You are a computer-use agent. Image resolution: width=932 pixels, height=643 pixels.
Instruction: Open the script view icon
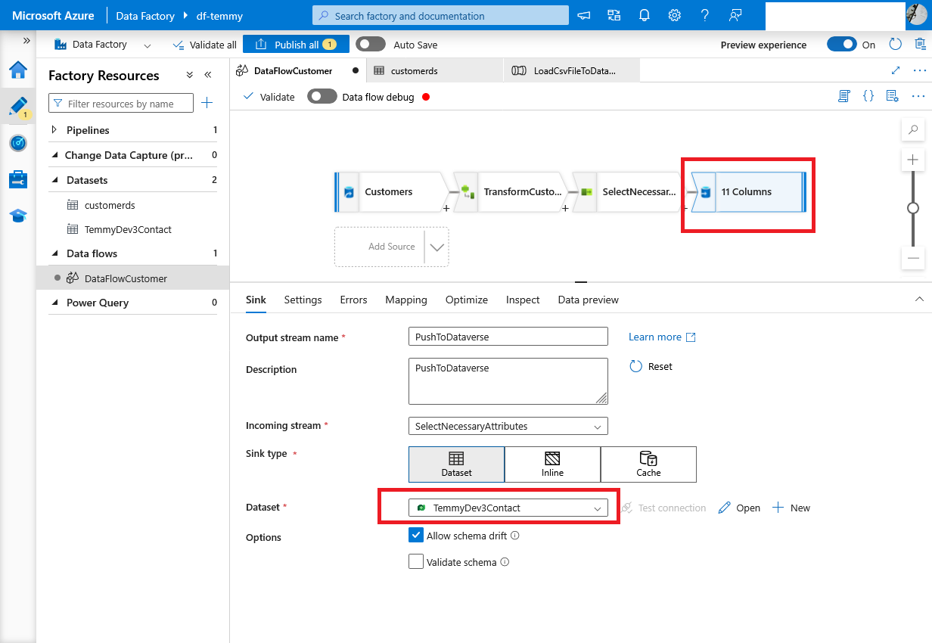(843, 96)
